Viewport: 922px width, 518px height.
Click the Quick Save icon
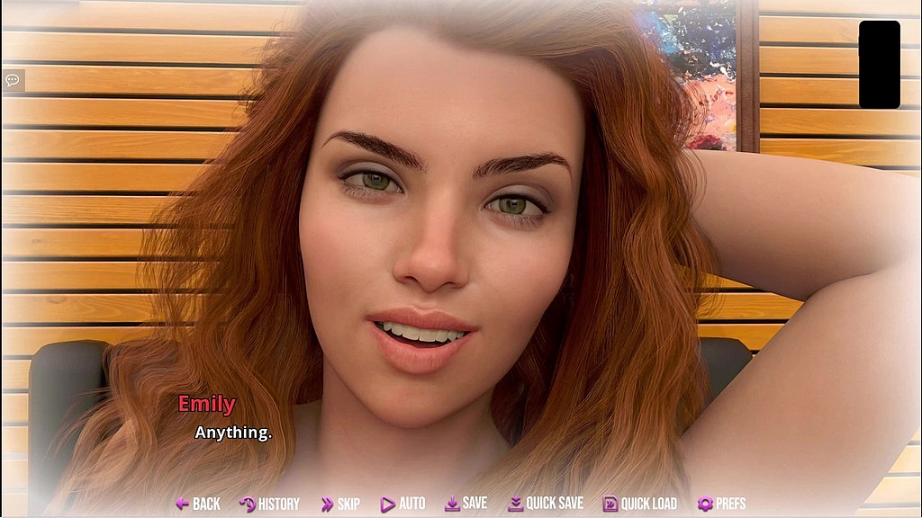click(x=515, y=505)
